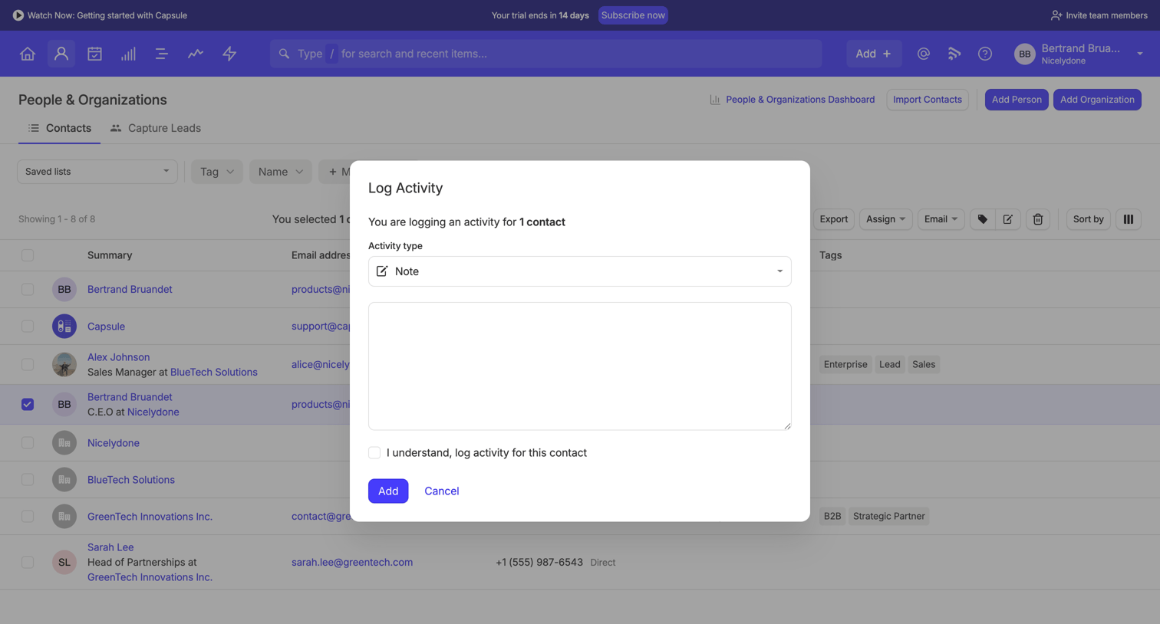Screen dimensions: 1160x624
Task: Check 'I understand, log activity' checkbox
Action: coord(374,453)
